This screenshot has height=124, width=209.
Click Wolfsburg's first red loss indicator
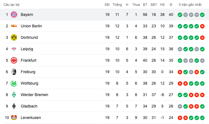pos(180,84)
